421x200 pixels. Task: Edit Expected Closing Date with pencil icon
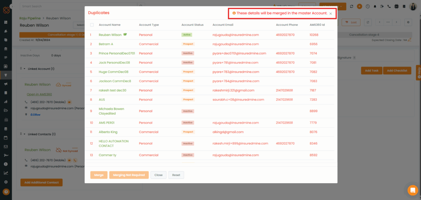[409, 40]
